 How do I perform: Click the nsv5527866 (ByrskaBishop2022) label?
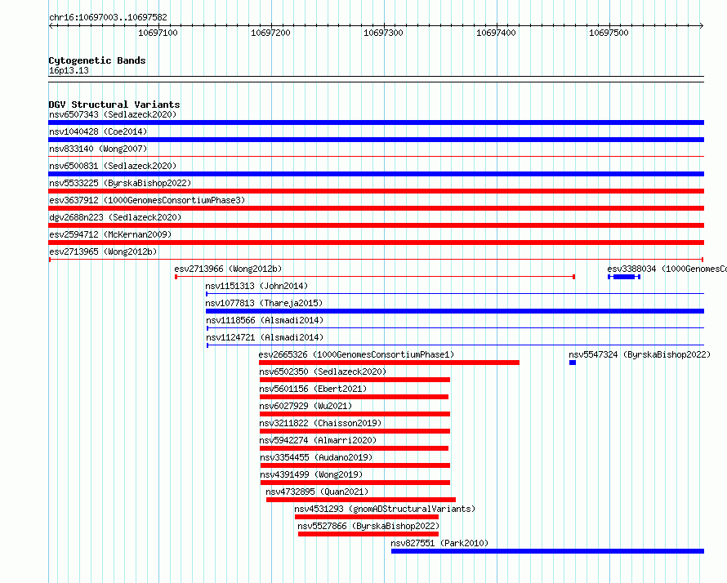(368, 526)
